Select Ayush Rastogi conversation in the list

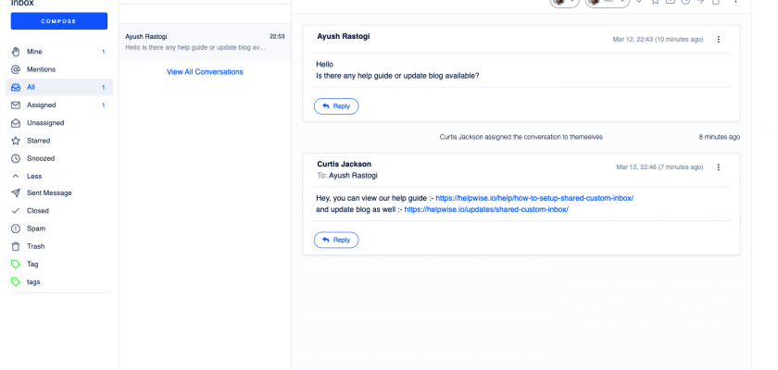pos(205,43)
